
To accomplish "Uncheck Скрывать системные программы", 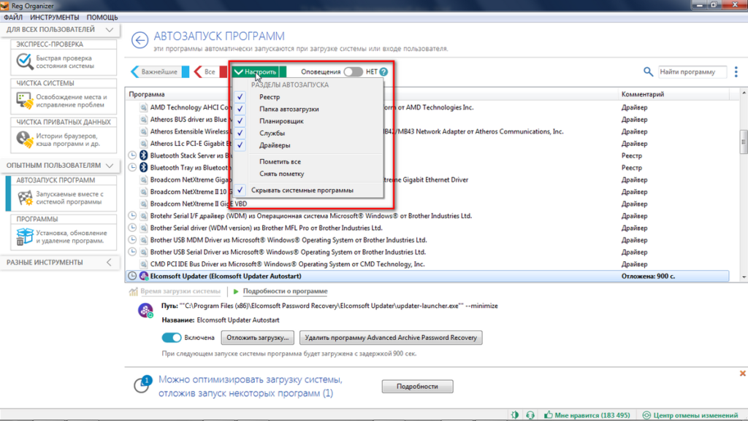I will click(x=240, y=190).
